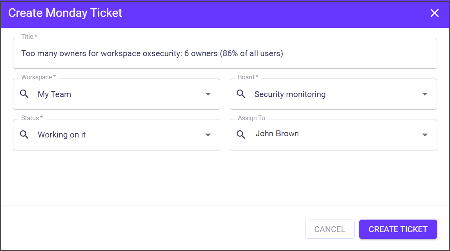Click the magnifier icon in Status field
Viewport: 450px width, 251px height.
tap(24, 135)
